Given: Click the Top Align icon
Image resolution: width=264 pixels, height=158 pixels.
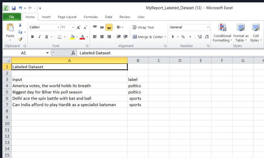Looking at the screenshot, I should 95,27.
